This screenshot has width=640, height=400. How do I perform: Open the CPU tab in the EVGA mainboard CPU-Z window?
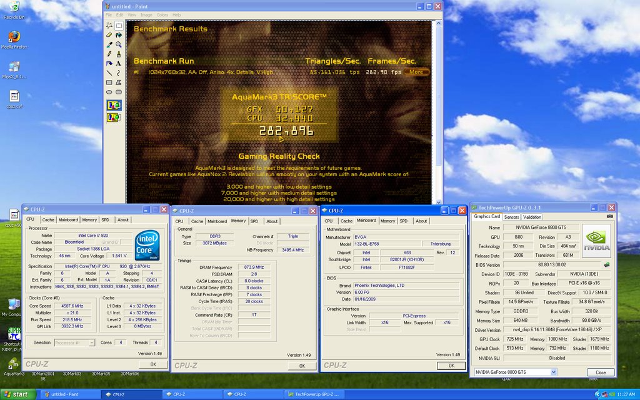click(x=329, y=221)
